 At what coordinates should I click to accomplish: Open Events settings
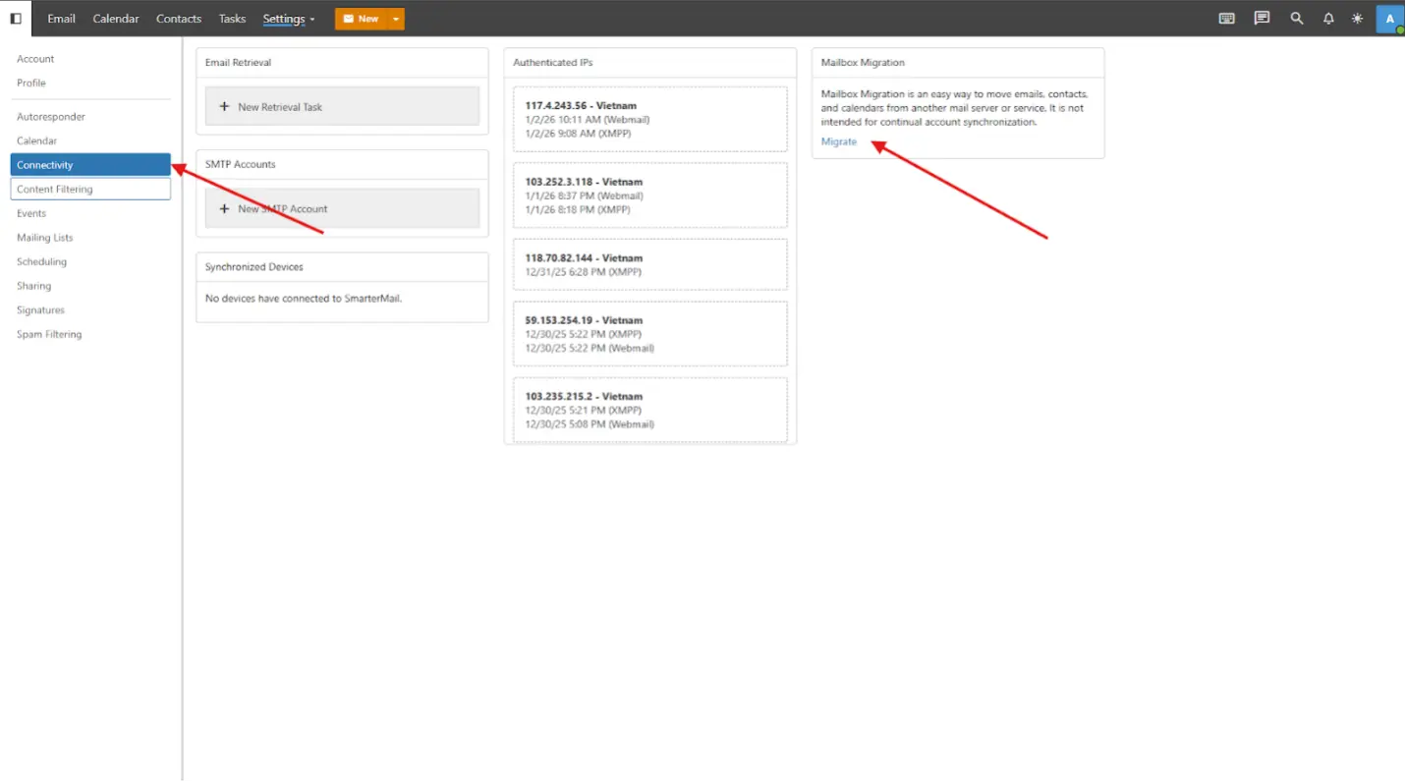[x=90, y=213]
